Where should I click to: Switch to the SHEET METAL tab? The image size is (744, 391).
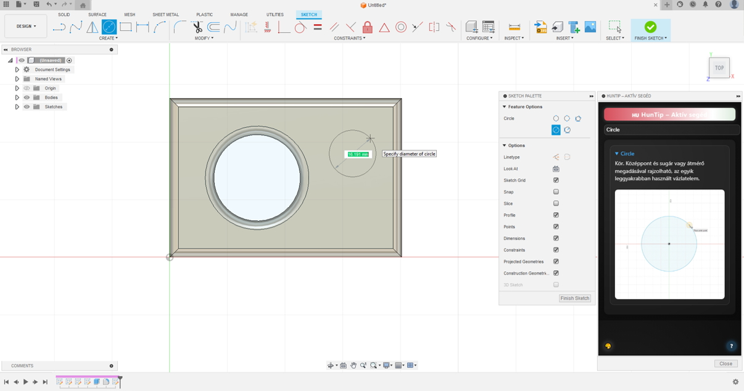(x=165, y=15)
